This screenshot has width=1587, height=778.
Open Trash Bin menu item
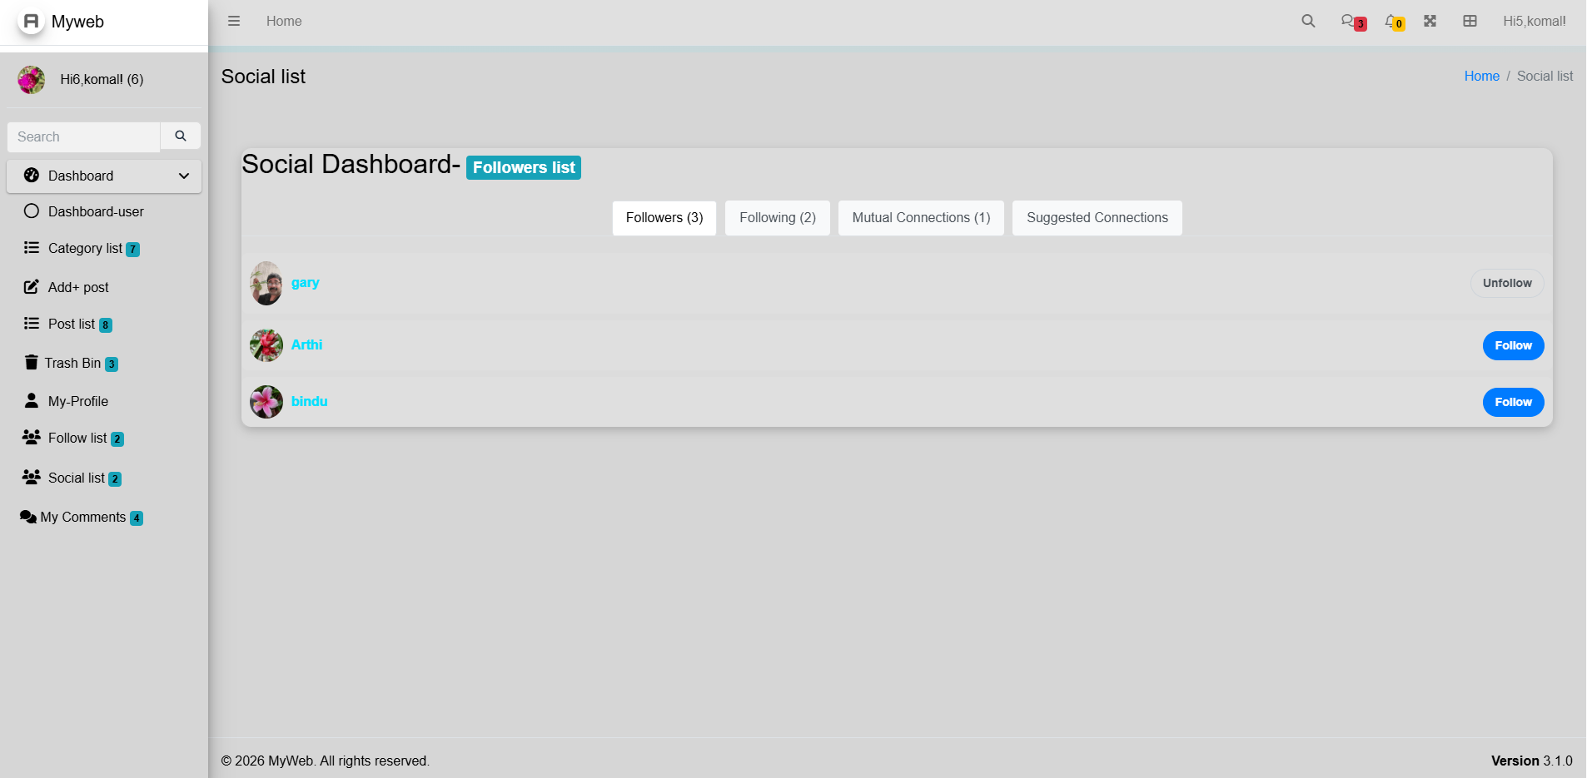pos(104,363)
